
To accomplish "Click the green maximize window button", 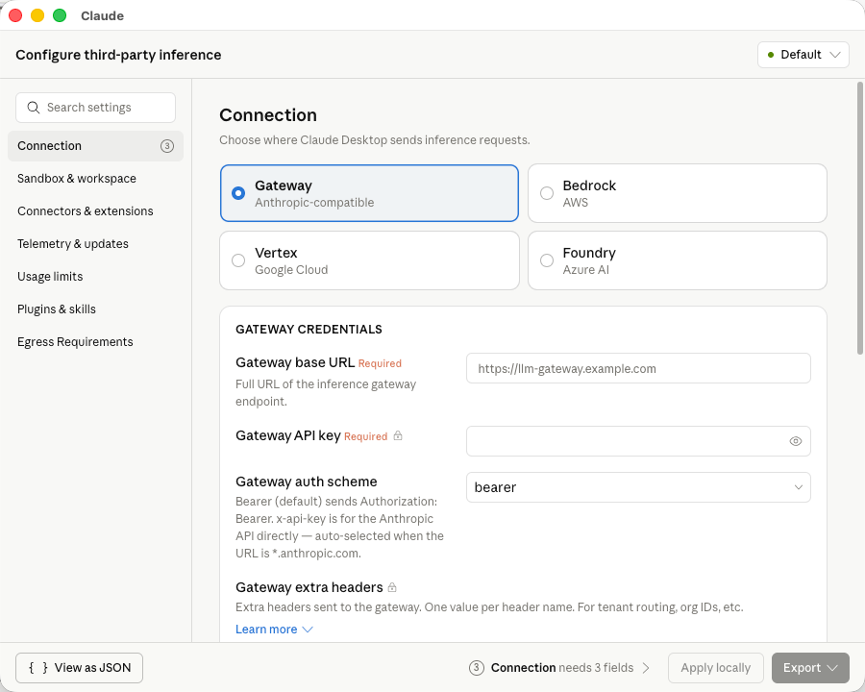I will pyautogui.click(x=60, y=15).
